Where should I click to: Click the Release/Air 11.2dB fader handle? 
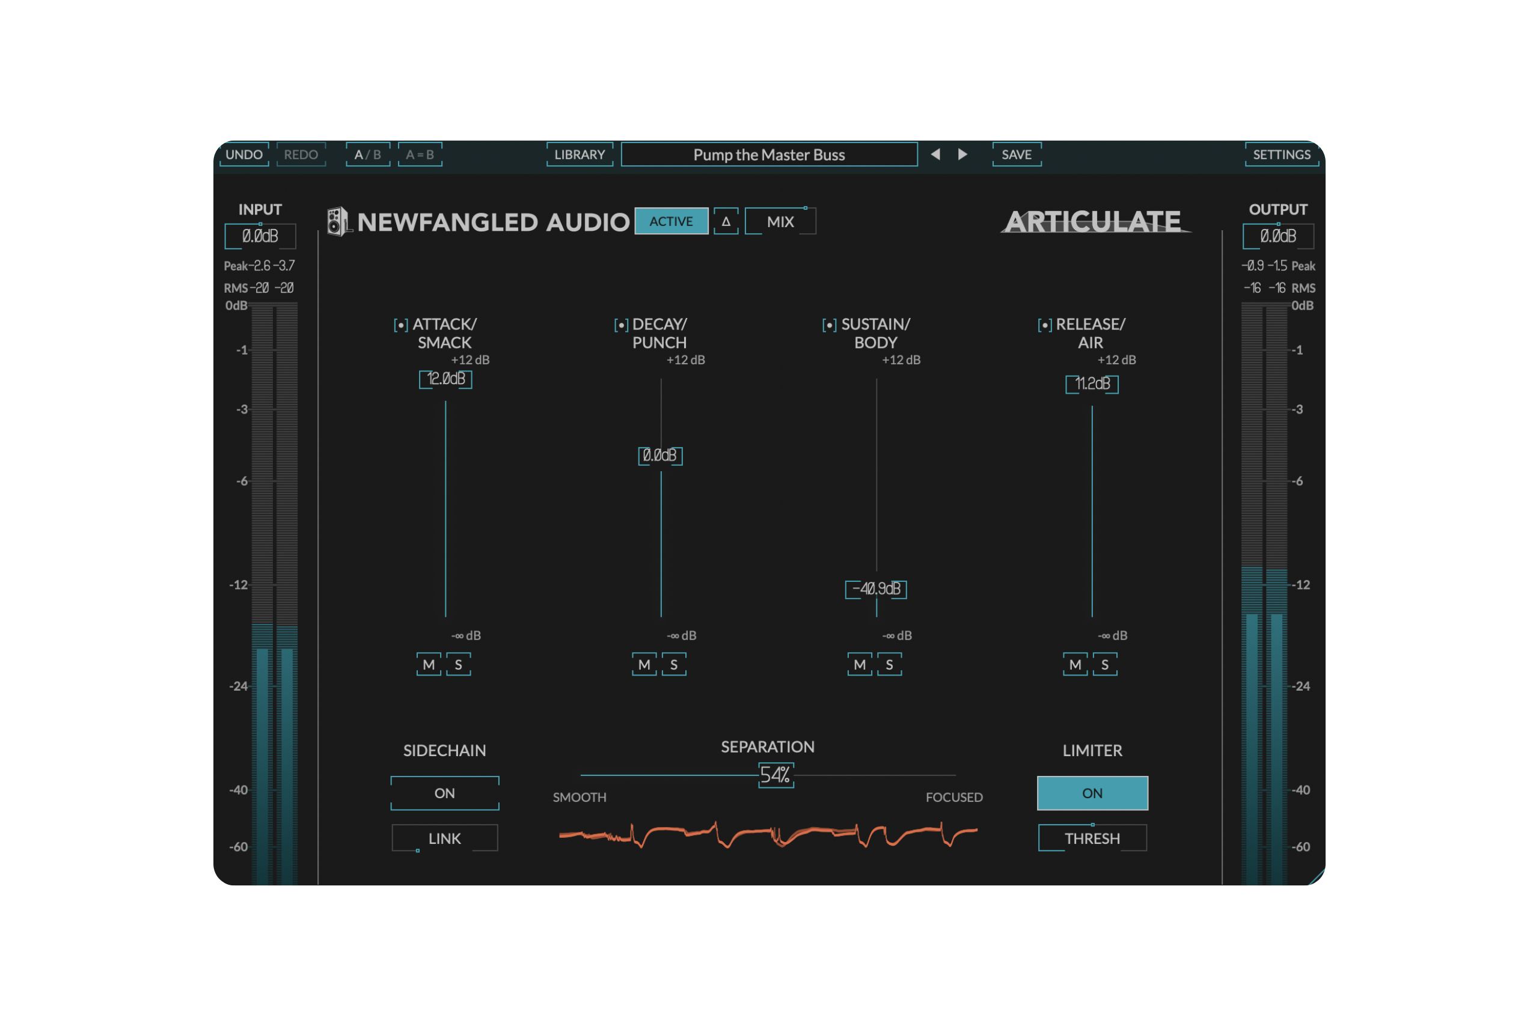click(x=1092, y=383)
